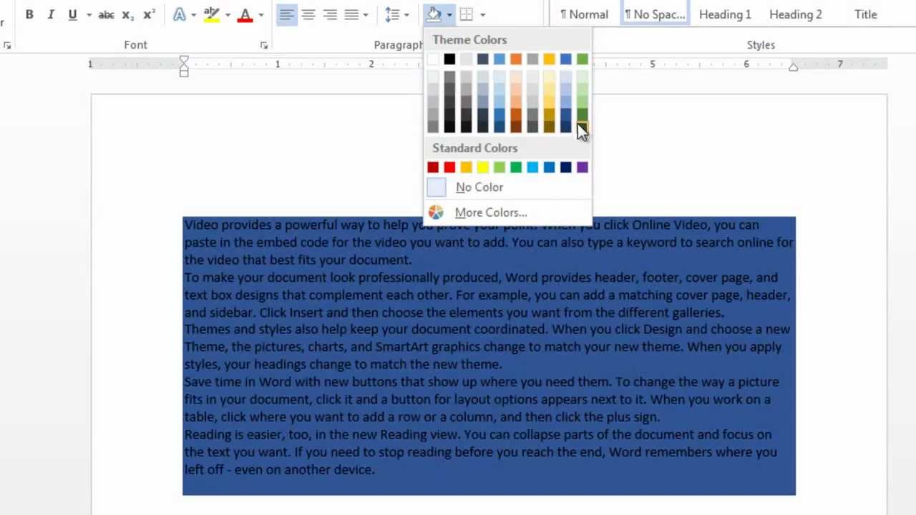Screen dimensions: 916x515
Task: Apply the Heading 1 style
Action: 725,14
